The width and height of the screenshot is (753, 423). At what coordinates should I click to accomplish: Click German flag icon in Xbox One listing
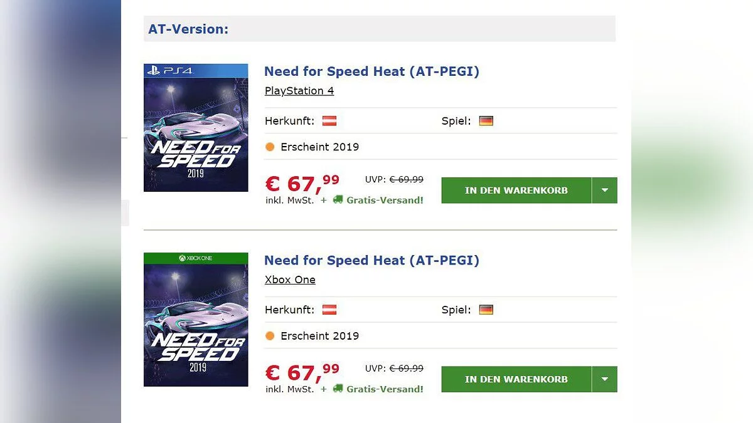tap(486, 310)
